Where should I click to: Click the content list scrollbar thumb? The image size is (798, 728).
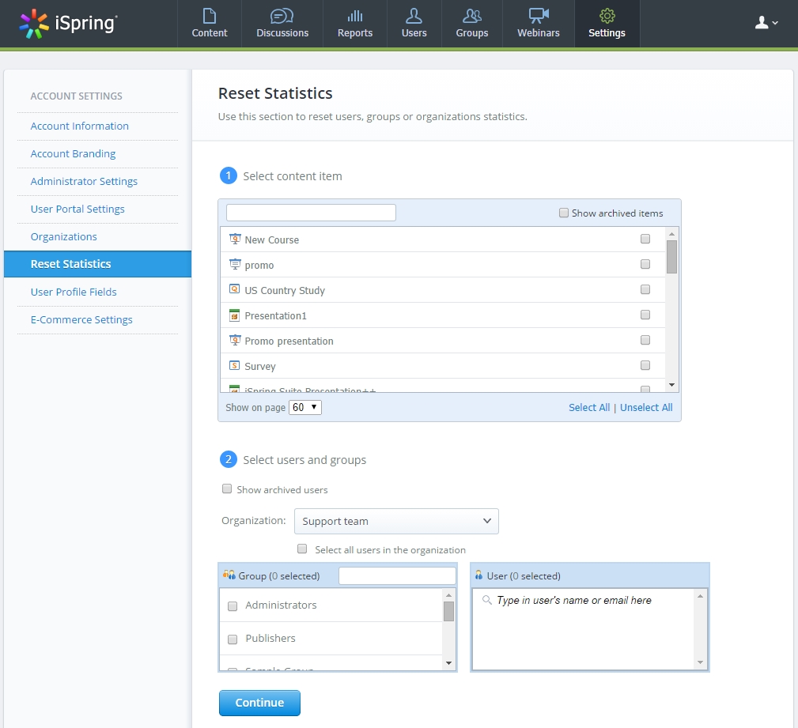(x=671, y=257)
